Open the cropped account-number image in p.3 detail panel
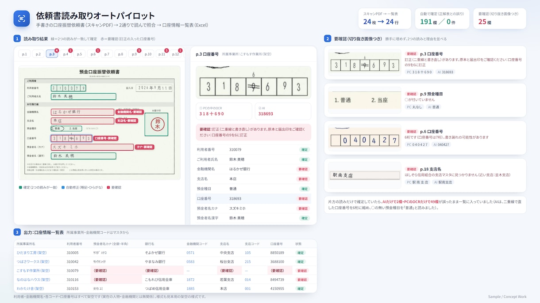540x303 pixels. click(x=253, y=83)
